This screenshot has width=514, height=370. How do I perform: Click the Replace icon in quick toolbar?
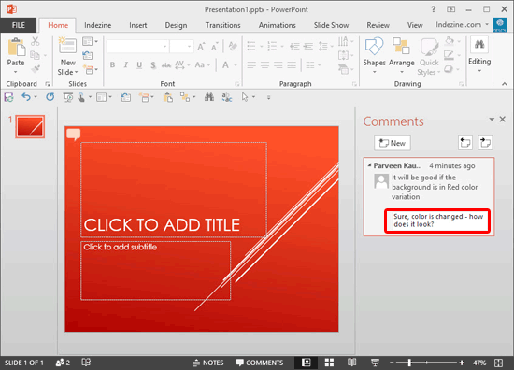click(x=227, y=97)
